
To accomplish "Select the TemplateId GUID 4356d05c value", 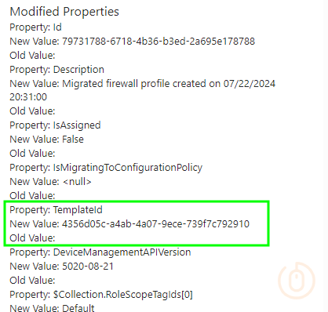I will [155, 224].
